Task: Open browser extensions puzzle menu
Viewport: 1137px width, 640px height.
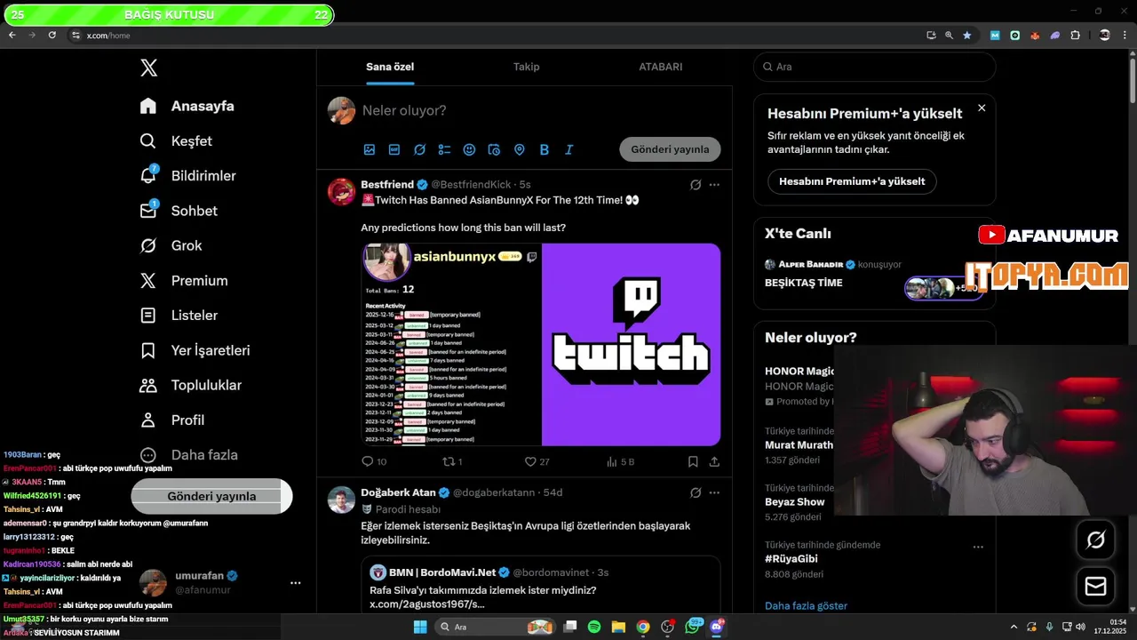Action: (x=1076, y=36)
